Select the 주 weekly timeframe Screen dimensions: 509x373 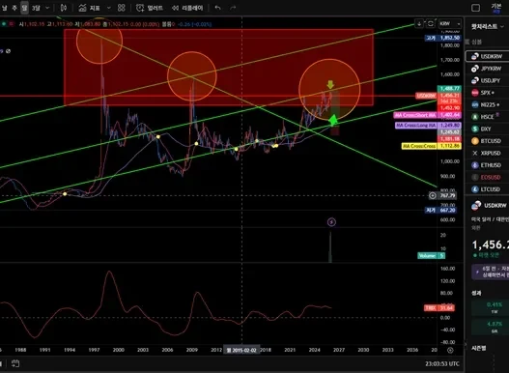point(14,8)
